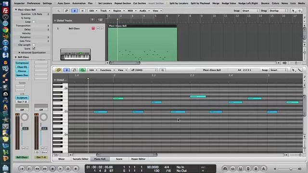Click the Bounce toolbar button
Image resolution: width=308 pixels, height=173 pixels.
265,3
